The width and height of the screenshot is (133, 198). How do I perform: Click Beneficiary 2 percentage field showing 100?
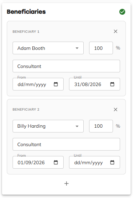coord(101,126)
